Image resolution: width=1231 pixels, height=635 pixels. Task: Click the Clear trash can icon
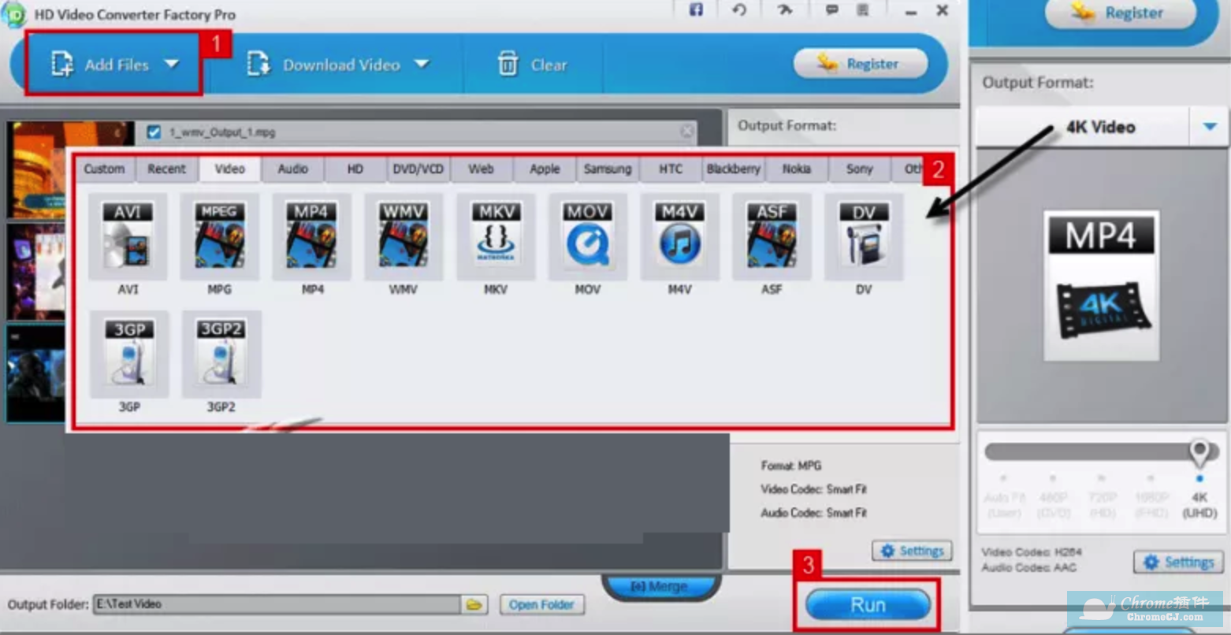tap(508, 64)
